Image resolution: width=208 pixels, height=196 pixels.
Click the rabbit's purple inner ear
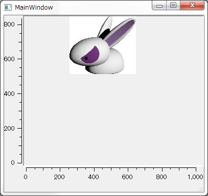click(x=121, y=33)
